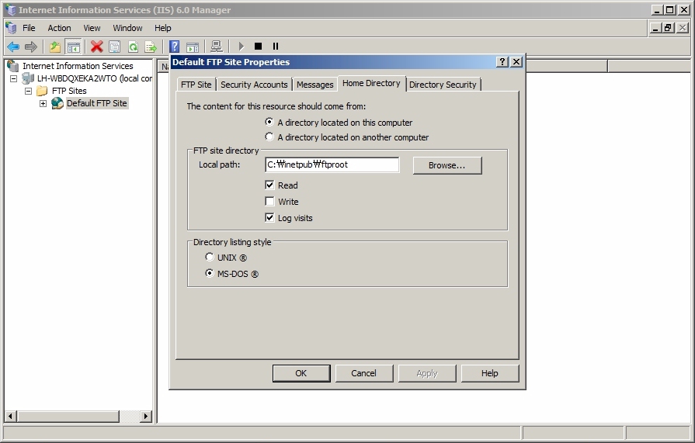Click the Internet Information Services root icon
Image resolution: width=695 pixels, height=443 pixels.
pyautogui.click(x=13, y=66)
